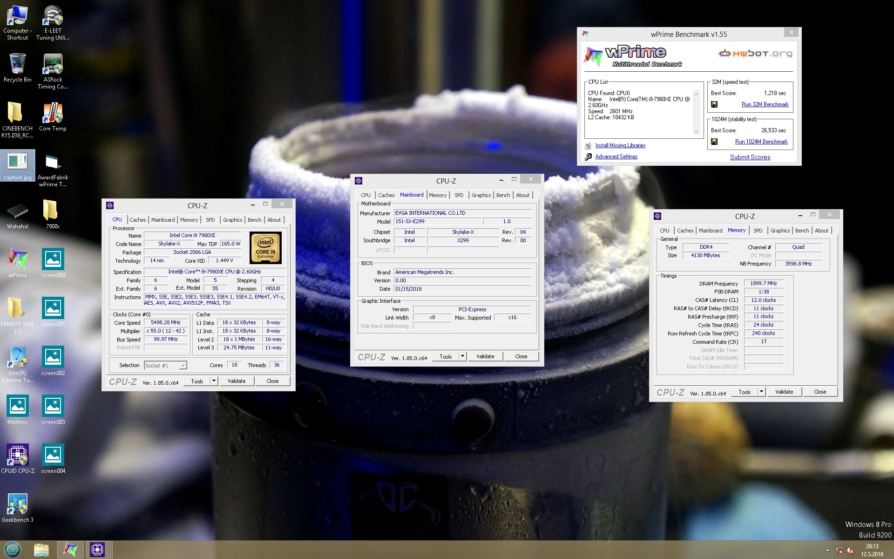894x559 pixels.
Task: Open the HWBOT X265 folder icon
Action: (x=17, y=315)
